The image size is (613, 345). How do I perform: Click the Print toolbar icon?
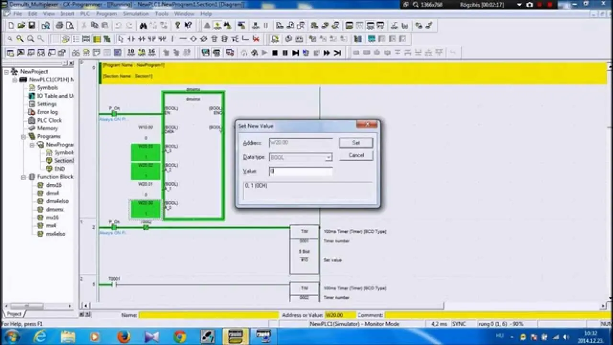(x=59, y=25)
